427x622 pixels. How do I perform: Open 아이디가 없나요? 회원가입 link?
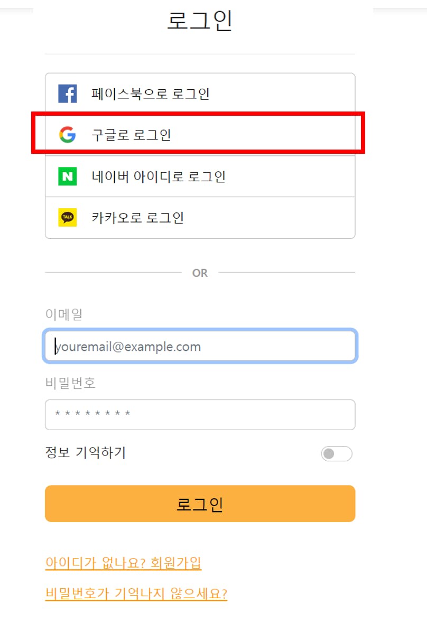tap(124, 562)
